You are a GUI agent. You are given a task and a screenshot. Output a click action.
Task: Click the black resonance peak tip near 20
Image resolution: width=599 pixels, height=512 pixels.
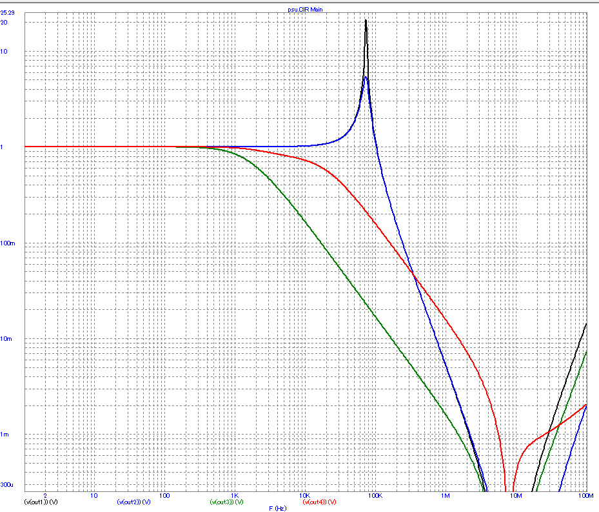366,21
